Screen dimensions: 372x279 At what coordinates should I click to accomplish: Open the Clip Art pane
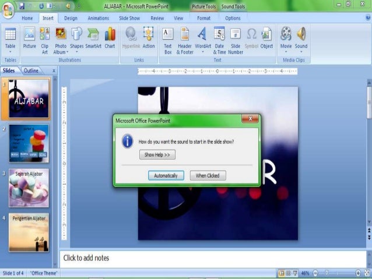click(44, 40)
